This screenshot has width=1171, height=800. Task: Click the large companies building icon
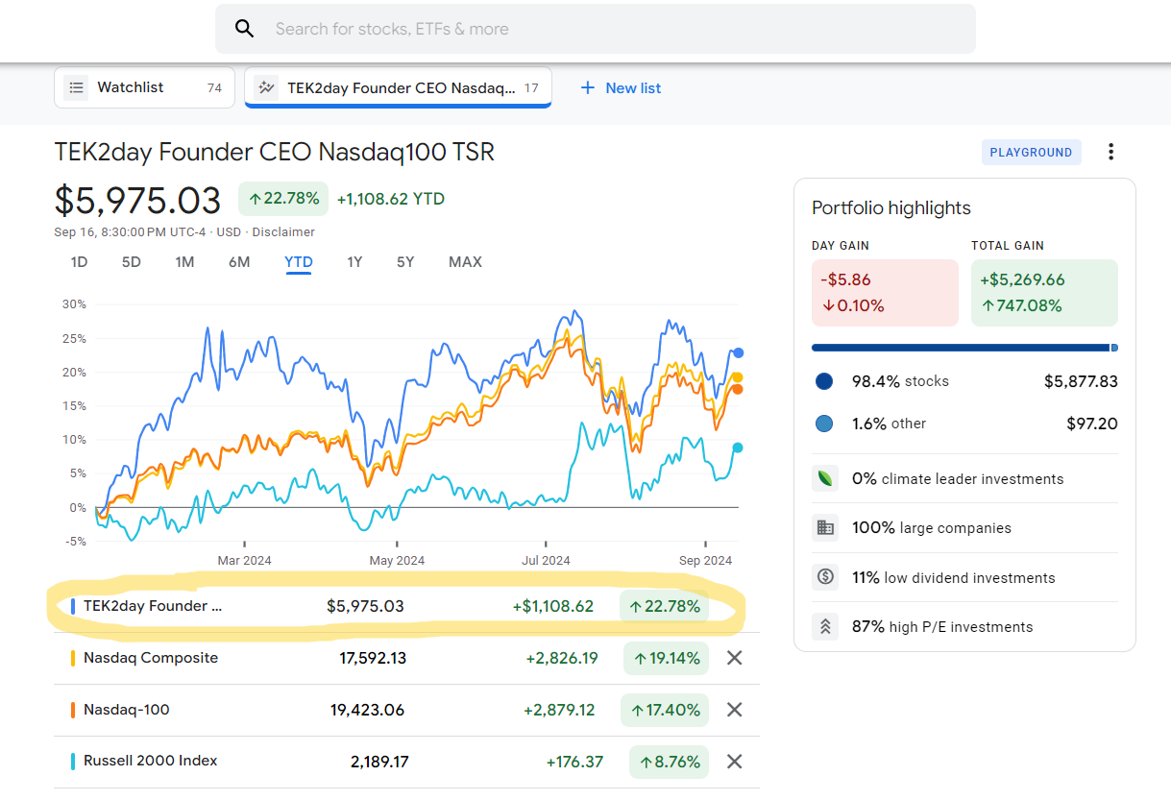pos(824,527)
